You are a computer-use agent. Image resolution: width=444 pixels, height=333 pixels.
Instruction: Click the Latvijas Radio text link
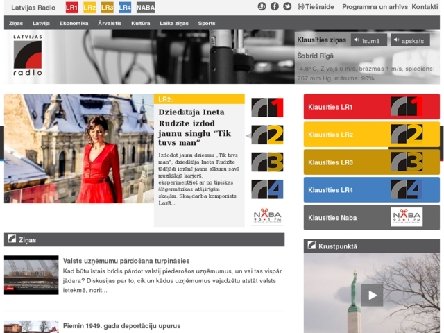(x=33, y=8)
